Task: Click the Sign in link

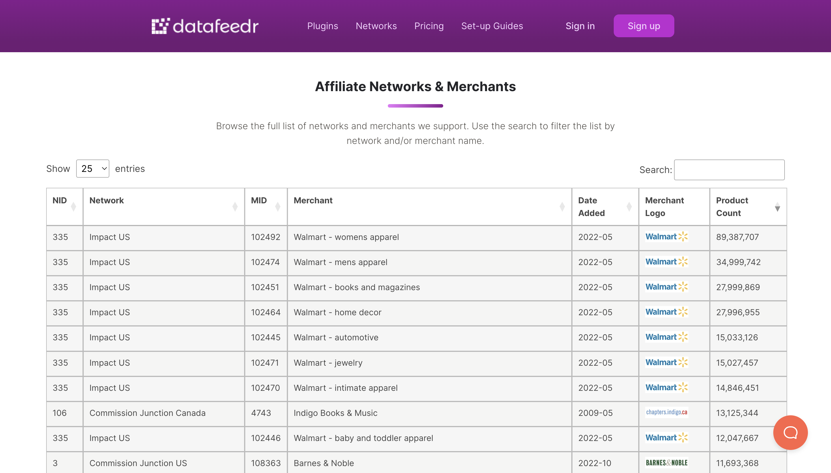Action: coord(580,26)
